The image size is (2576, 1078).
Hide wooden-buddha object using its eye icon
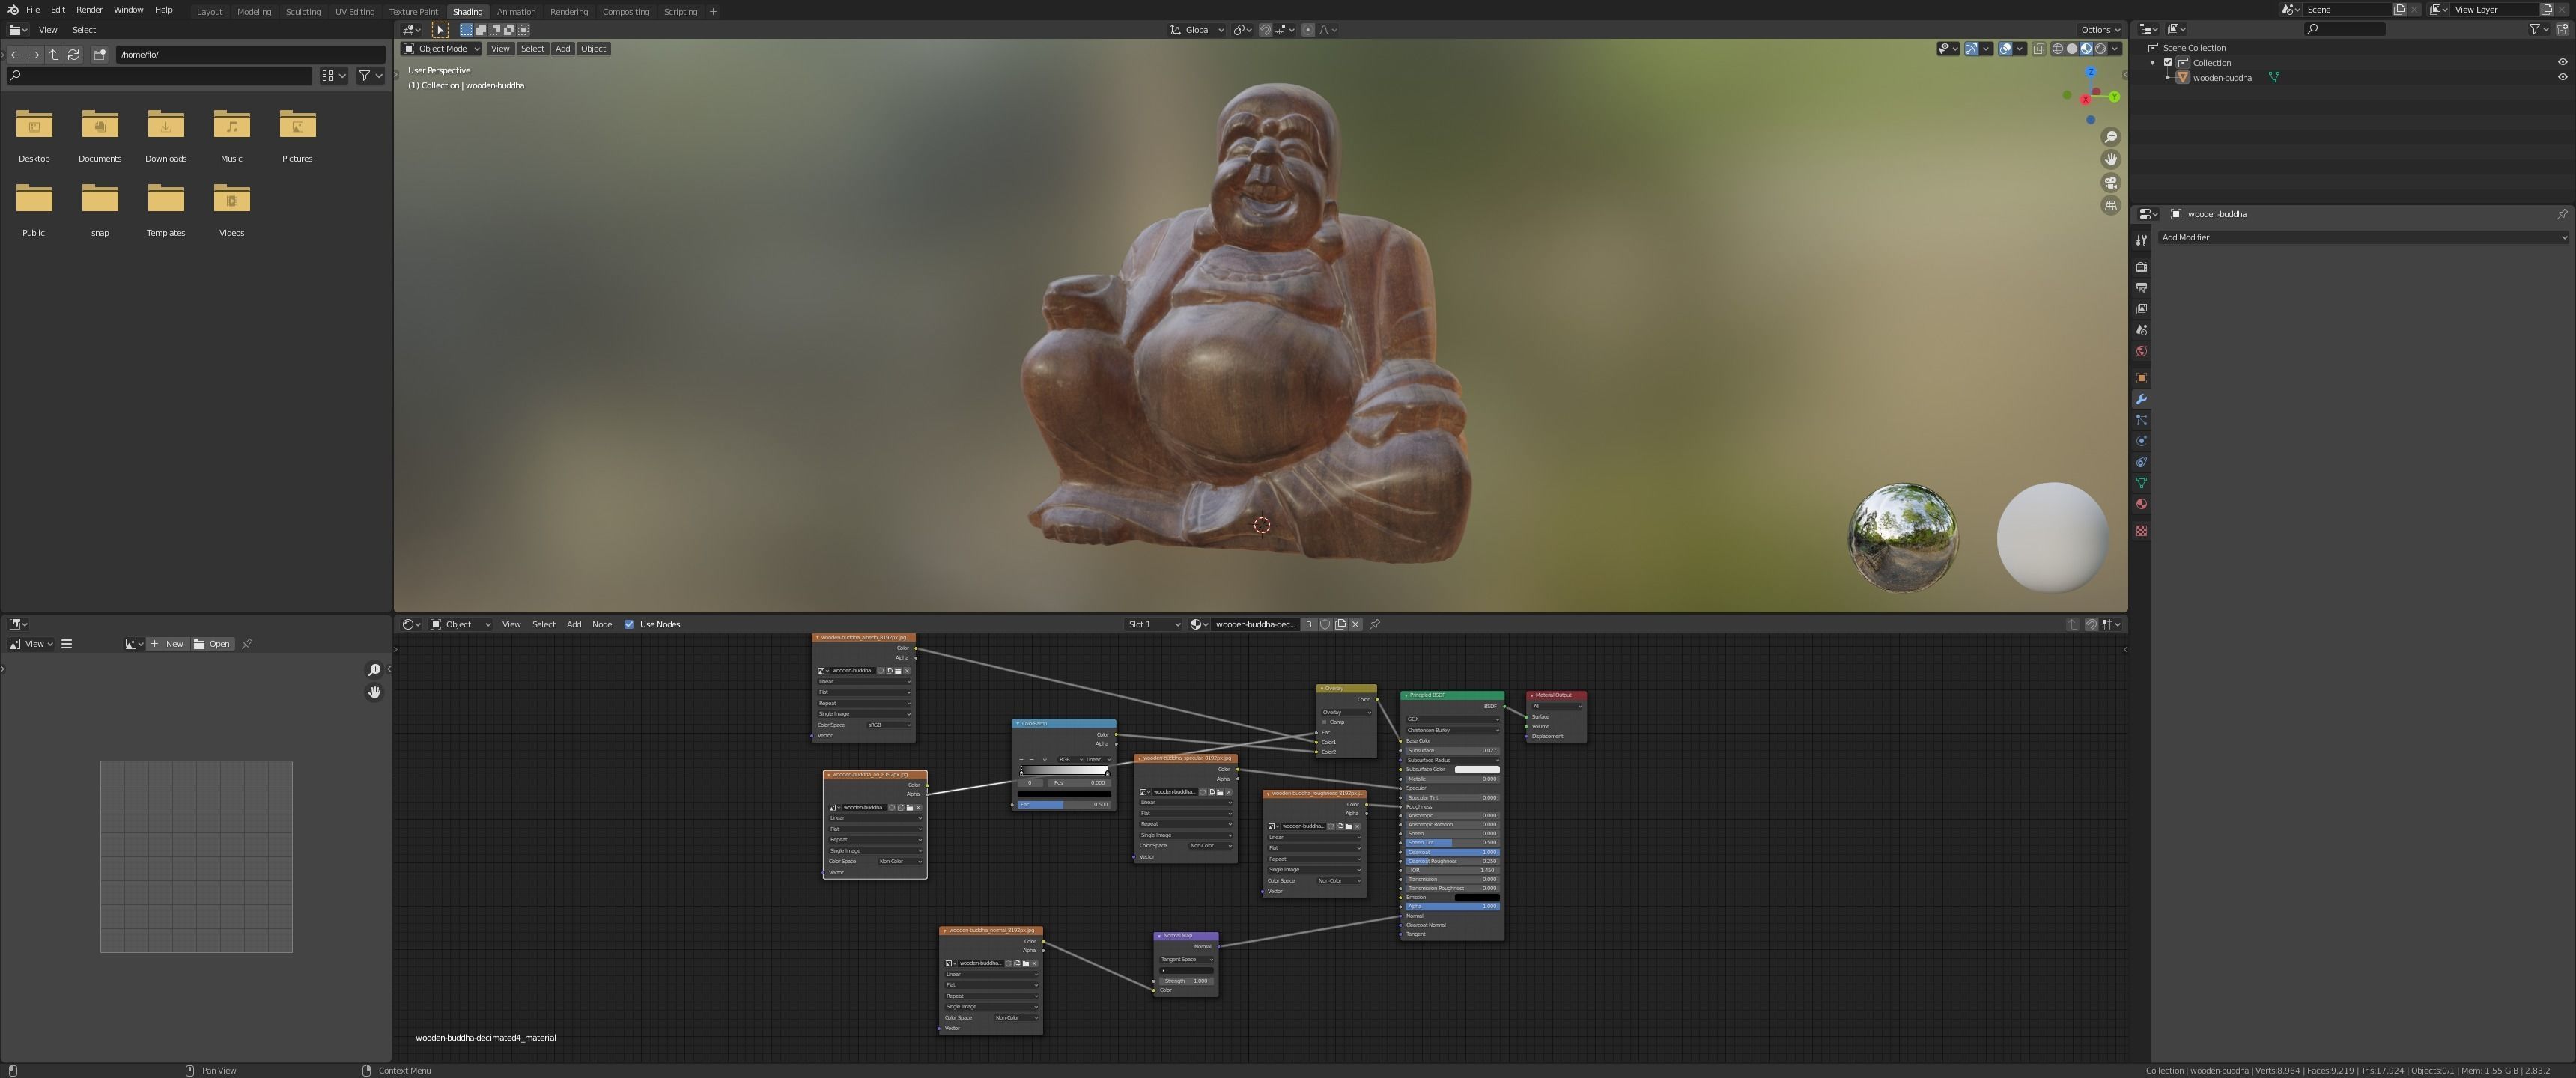(2562, 77)
